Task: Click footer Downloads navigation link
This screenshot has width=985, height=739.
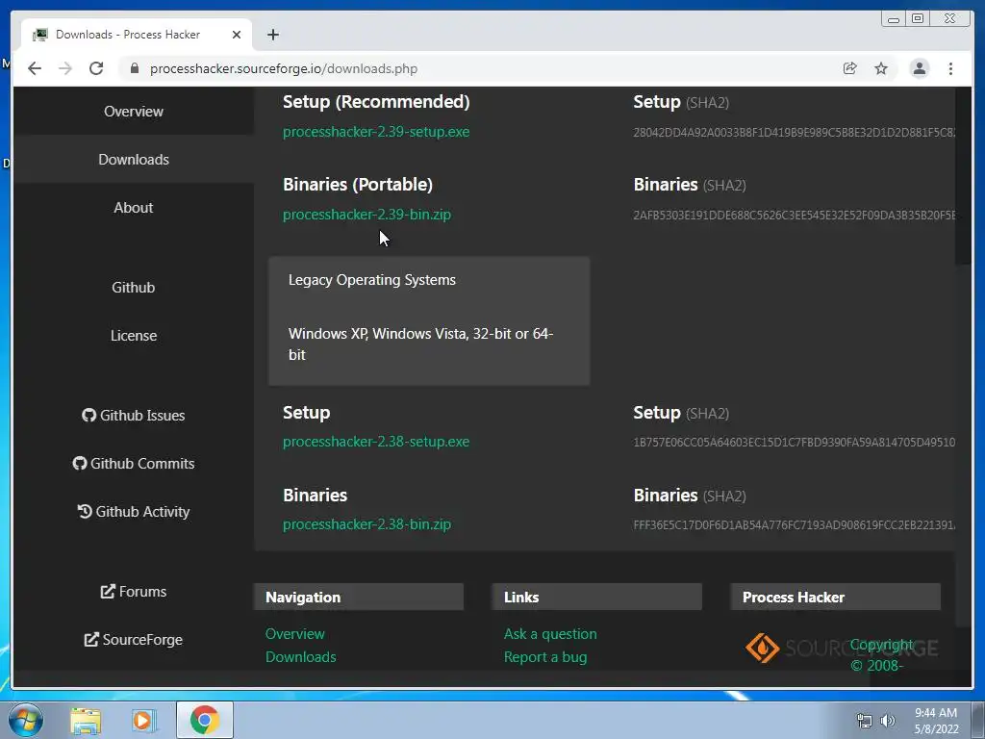Action: click(x=300, y=656)
